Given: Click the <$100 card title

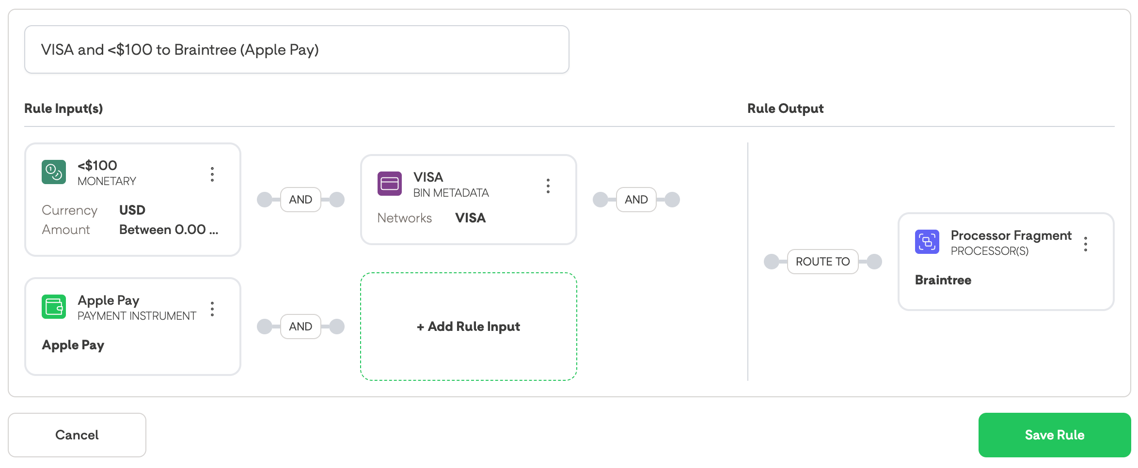Looking at the screenshot, I should [97, 166].
